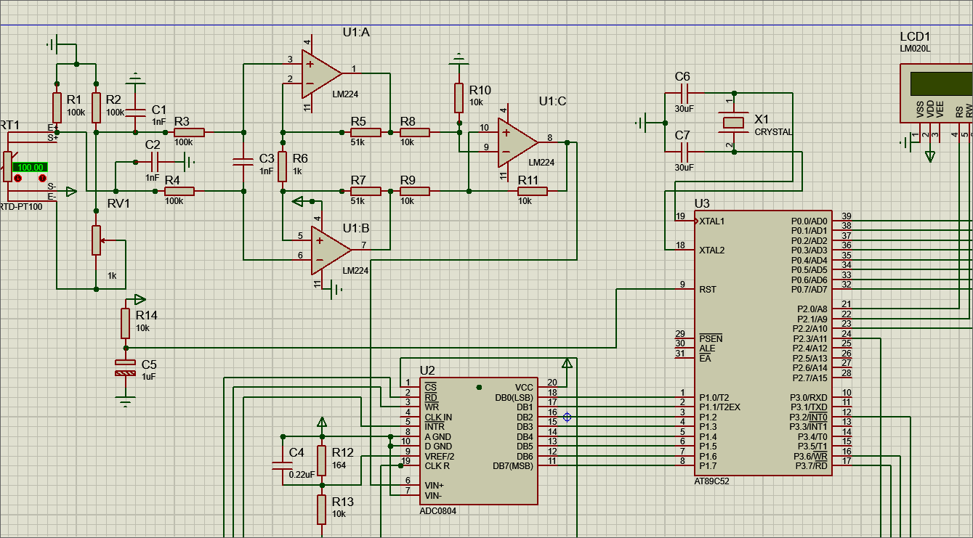Screen dimensions: 973x538
Task: Click the power terminal above R12
Action: point(322,423)
